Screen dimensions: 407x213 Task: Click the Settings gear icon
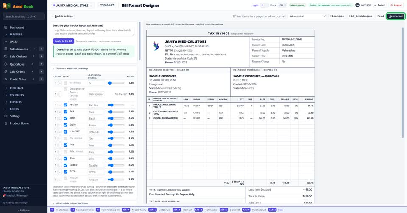click(x=6, y=116)
